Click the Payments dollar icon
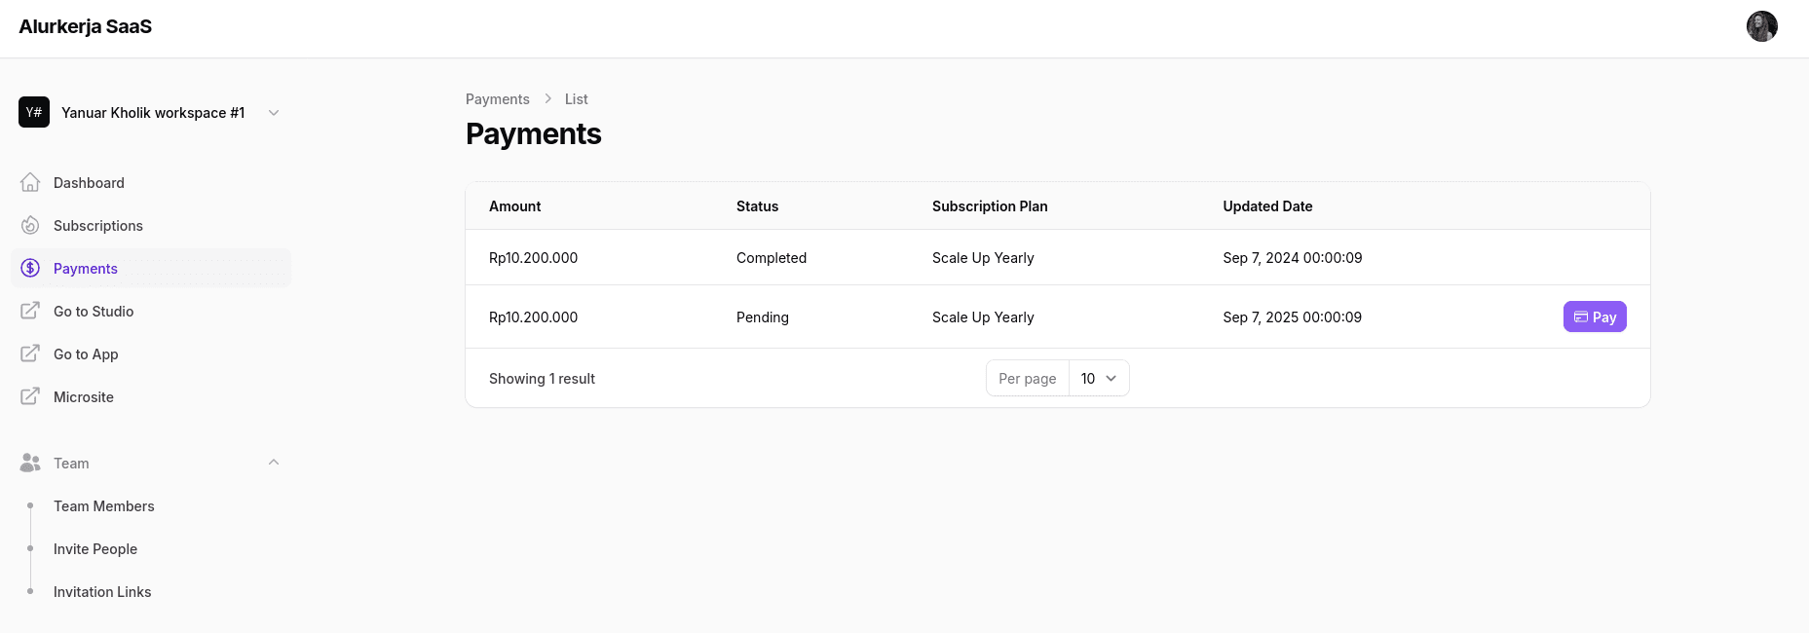1809x633 pixels. [30, 269]
